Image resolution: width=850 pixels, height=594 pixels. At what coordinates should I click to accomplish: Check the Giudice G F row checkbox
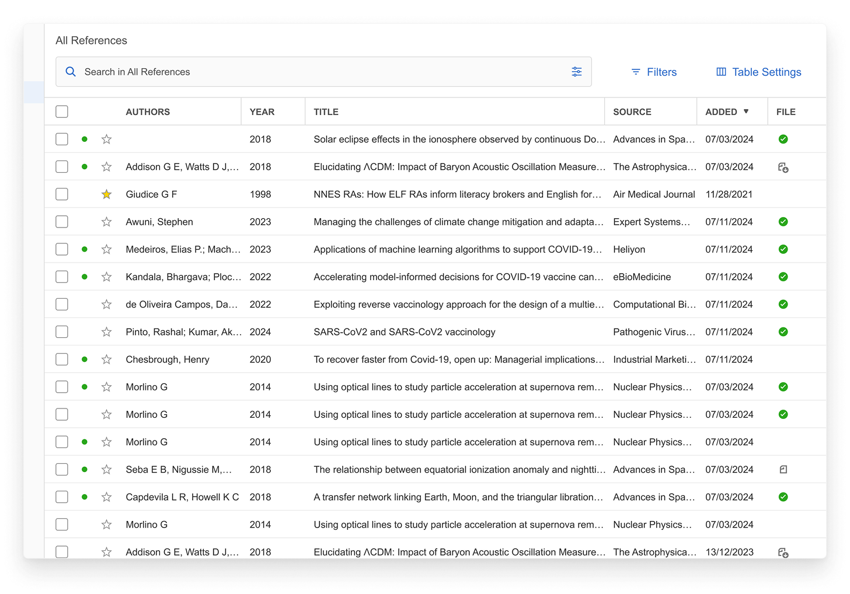point(62,194)
